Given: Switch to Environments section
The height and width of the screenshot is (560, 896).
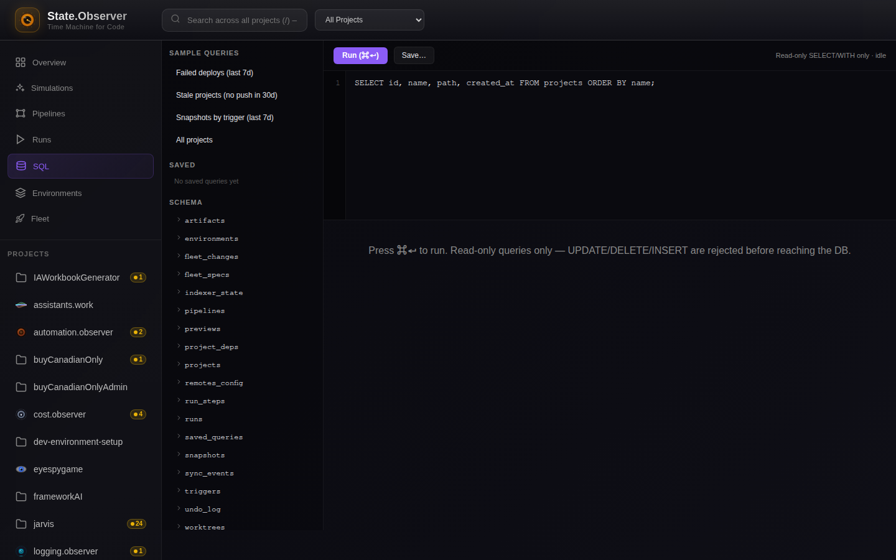Looking at the screenshot, I should pos(80,193).
